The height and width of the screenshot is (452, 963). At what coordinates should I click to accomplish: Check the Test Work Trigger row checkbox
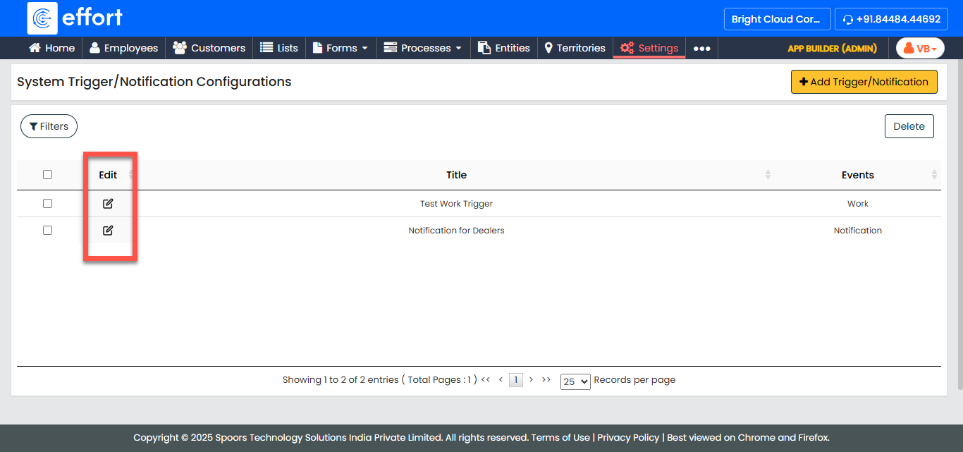(x=47, y=204)
